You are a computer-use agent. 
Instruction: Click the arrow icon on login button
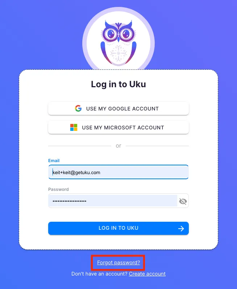[x=181, y=229]
